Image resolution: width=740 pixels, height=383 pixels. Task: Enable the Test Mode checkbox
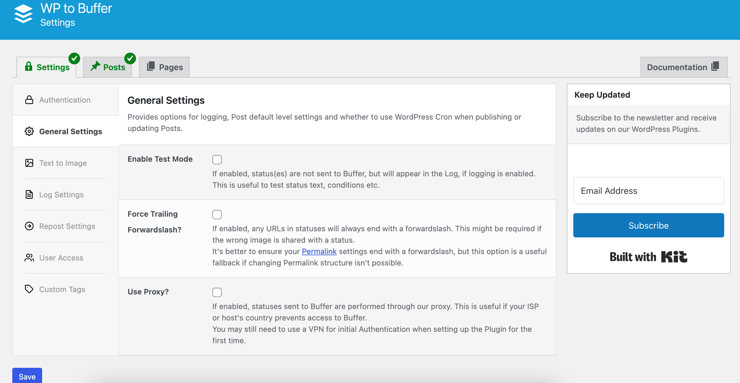(217, 160)
